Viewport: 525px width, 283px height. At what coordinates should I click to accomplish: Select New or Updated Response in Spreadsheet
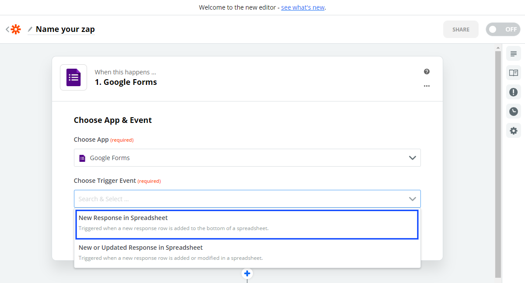[247, 253]
